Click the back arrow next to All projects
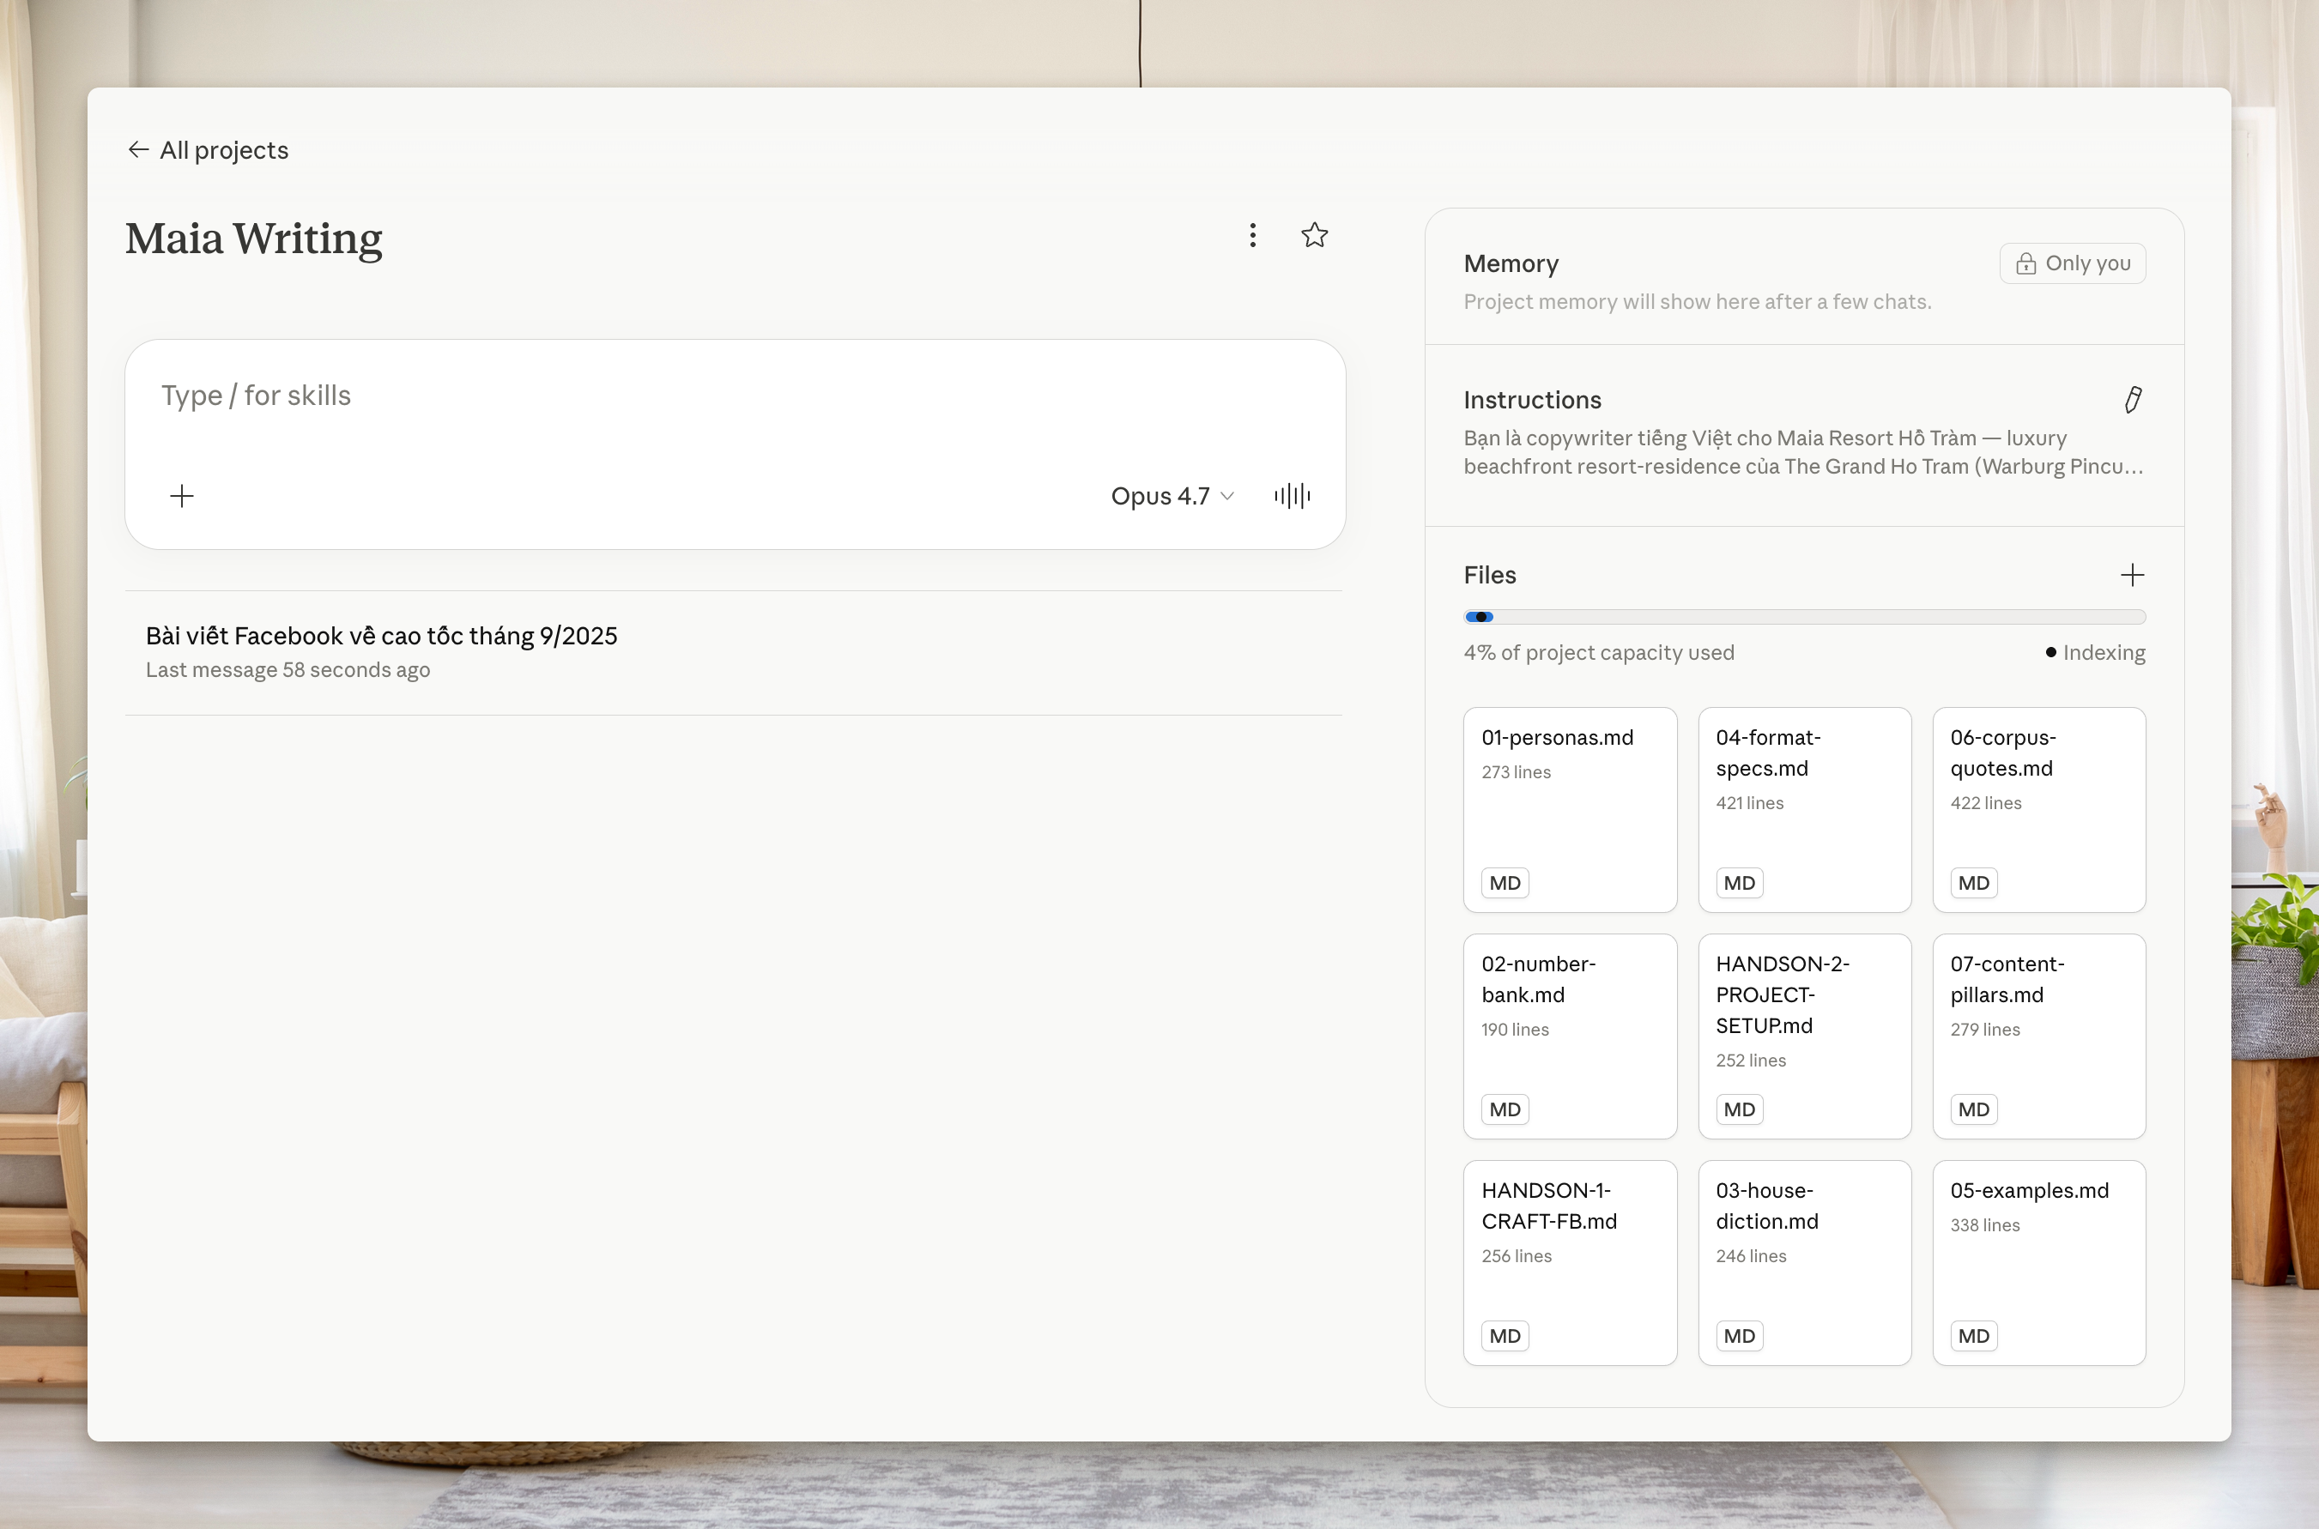This screenshot has height=1529, width=2319. pos(138,149)
